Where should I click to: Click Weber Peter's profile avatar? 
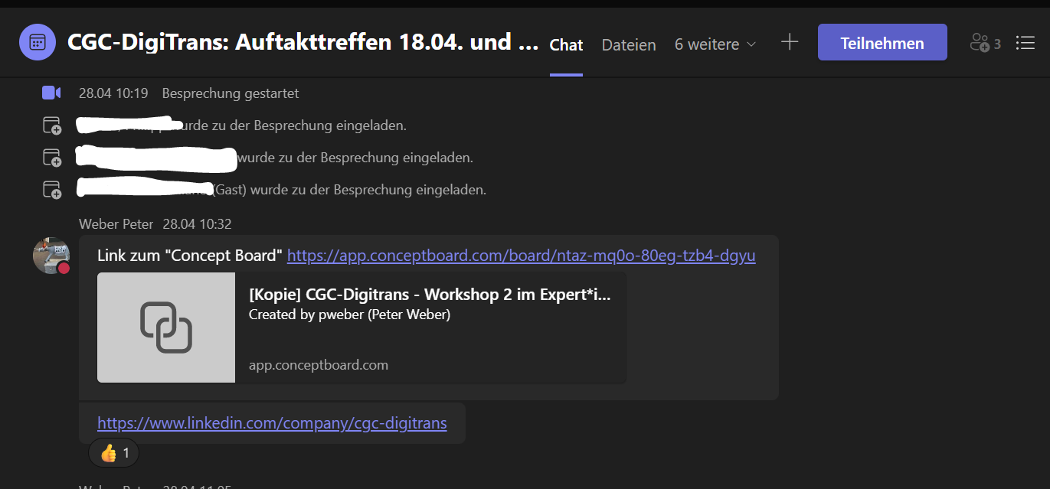[x=51, y=256]
